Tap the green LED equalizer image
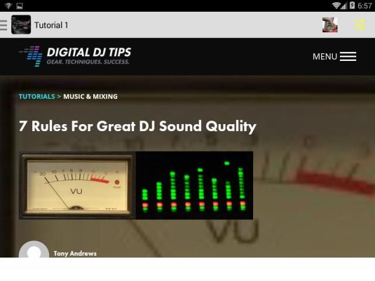 tap(195, 185)
